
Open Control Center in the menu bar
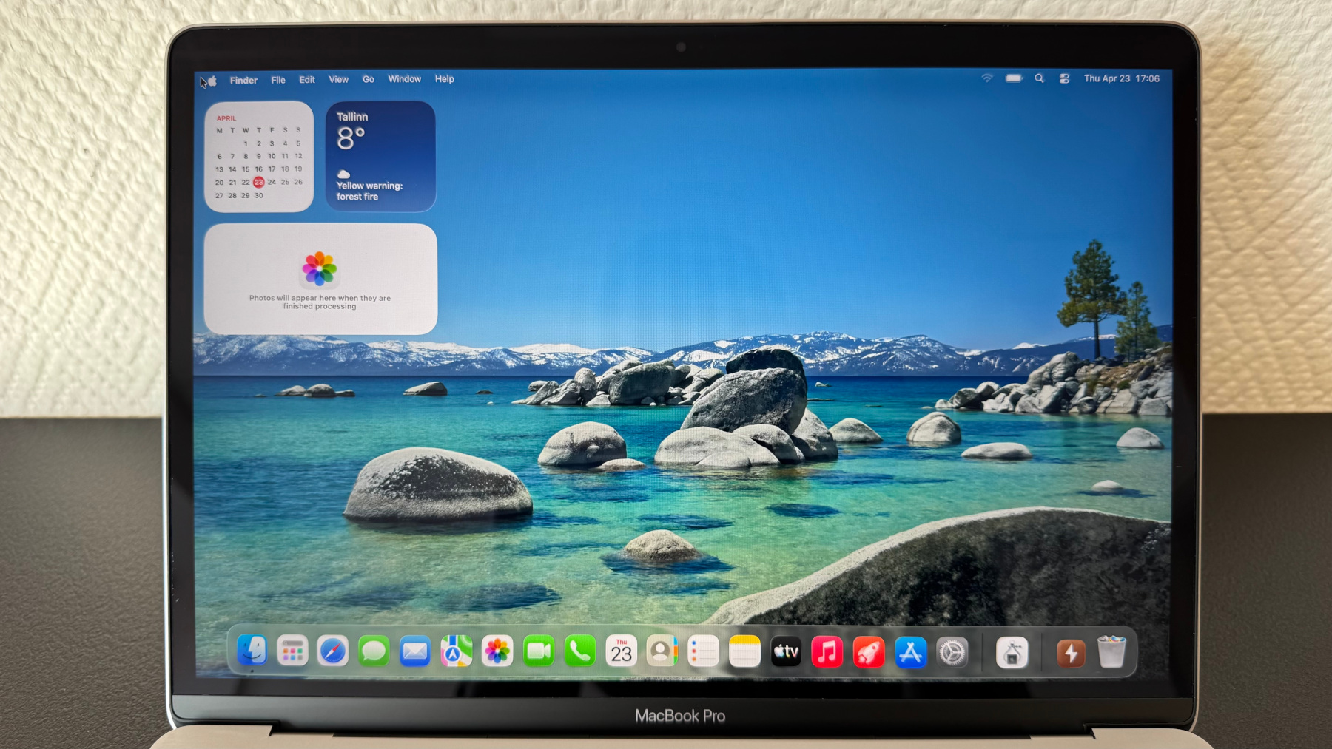(1064, 78)
